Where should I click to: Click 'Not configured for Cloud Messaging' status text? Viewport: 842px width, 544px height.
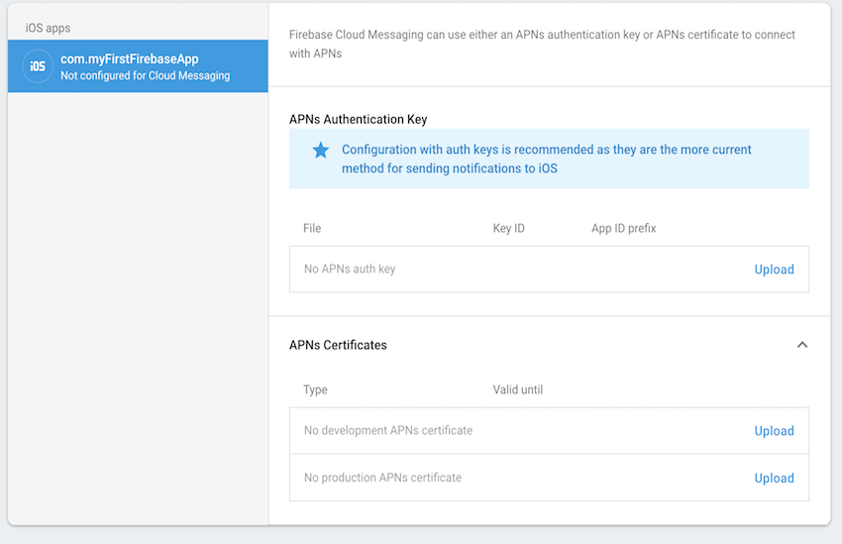145,75
